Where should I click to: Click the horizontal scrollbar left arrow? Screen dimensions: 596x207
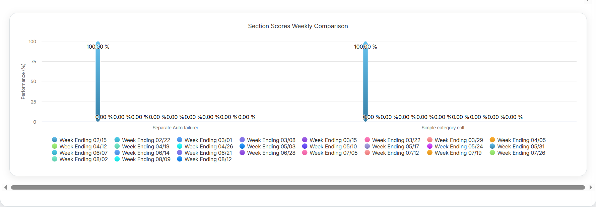coord(6,187)
